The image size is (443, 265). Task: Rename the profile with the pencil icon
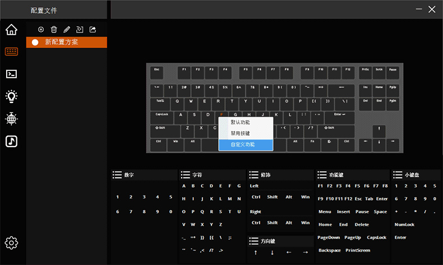pyautogui.click(x=67, y=29)
